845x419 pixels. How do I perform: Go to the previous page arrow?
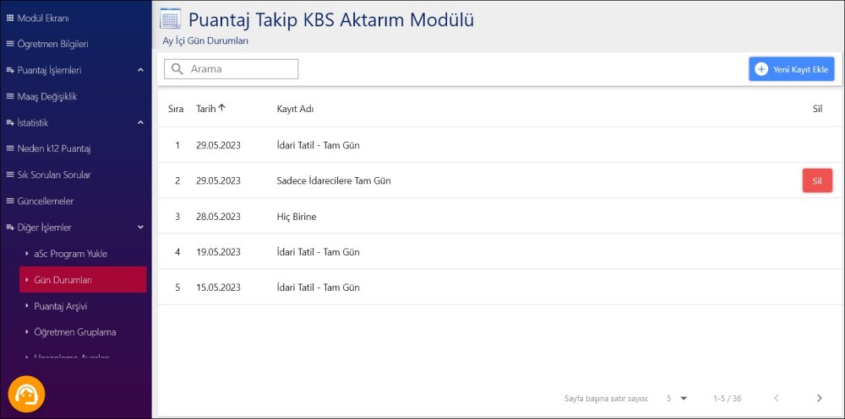777,398
